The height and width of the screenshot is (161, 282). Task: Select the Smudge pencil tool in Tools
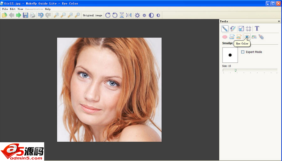click(x=225, y=29)
